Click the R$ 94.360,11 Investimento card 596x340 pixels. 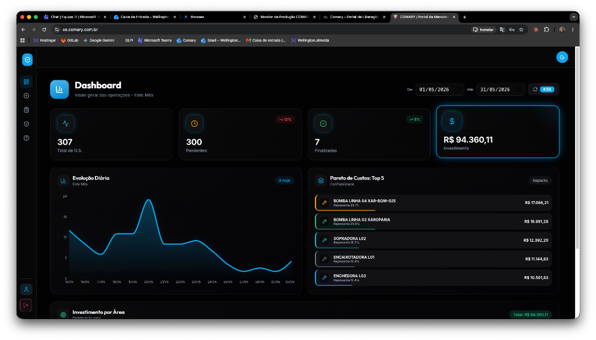(x=498, y=132)
